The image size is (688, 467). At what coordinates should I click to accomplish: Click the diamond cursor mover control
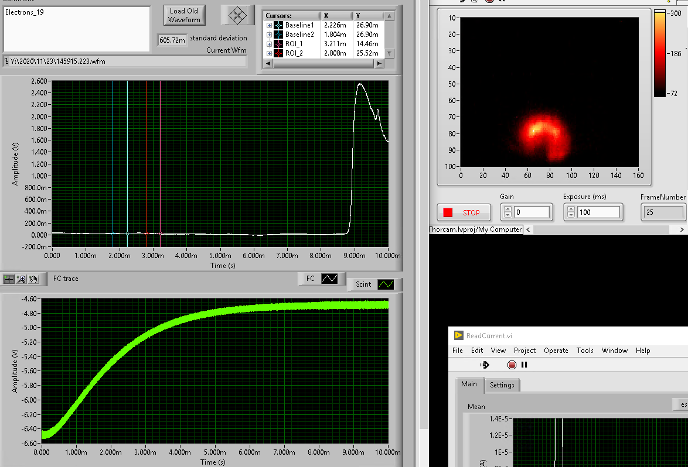pos(237,15)
